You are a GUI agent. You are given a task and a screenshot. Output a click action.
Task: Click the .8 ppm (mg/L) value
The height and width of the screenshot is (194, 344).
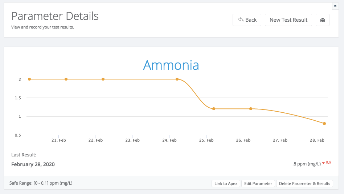pyautogui.click(x=307, y=164)
